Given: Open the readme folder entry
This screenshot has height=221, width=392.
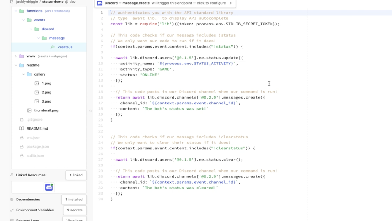Looking at the screenshot, I should [33, 65].
